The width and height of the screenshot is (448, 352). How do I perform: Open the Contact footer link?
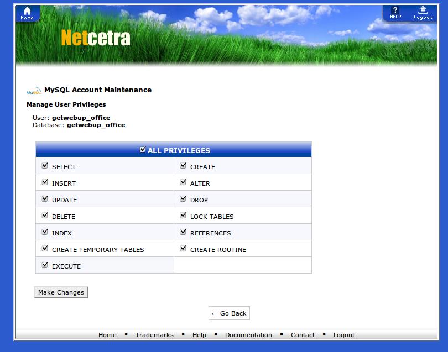(303, 335)
